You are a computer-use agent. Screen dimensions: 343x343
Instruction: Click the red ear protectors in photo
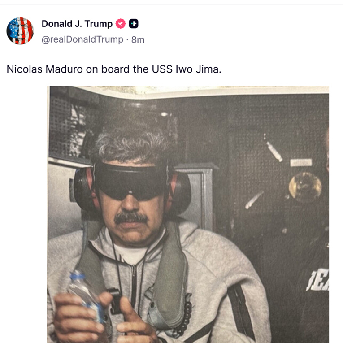(x=132, y=190)
